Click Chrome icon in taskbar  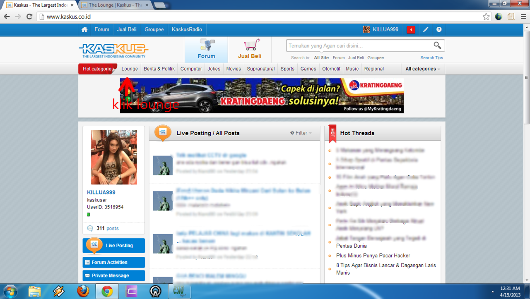pyautogui.click(x=107, y=291)
